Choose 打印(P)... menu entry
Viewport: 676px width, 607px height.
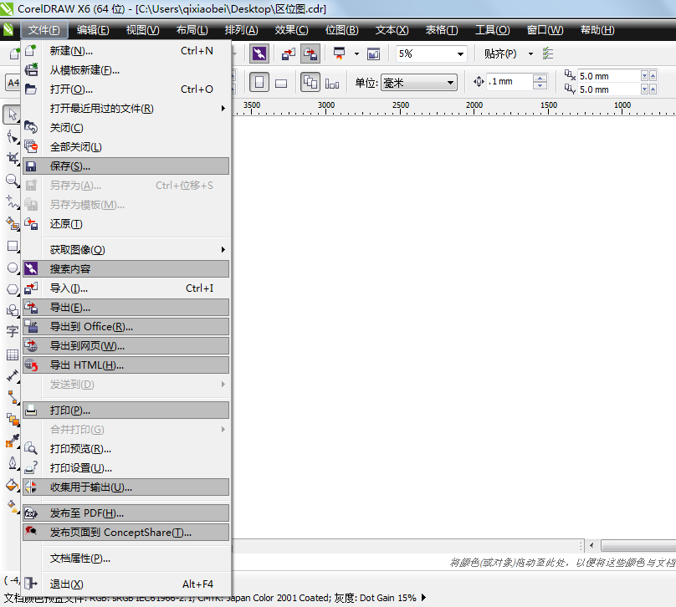pos(125,411)
